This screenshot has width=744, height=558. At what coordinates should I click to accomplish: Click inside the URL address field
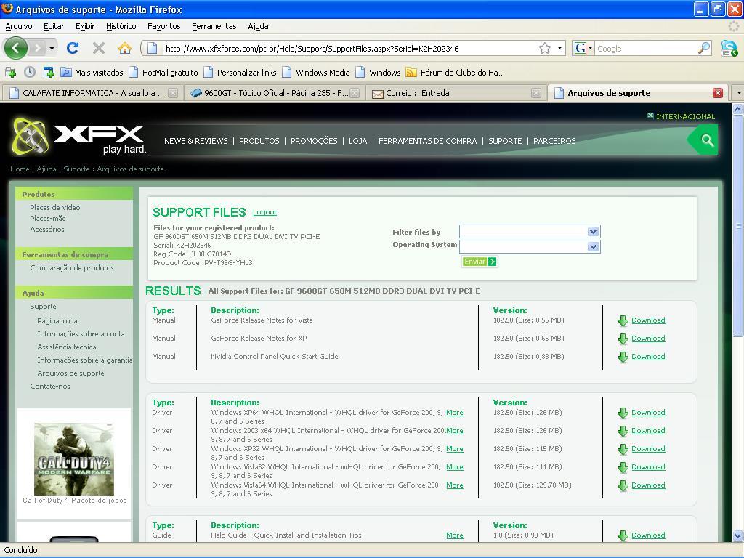coord(351,49)
